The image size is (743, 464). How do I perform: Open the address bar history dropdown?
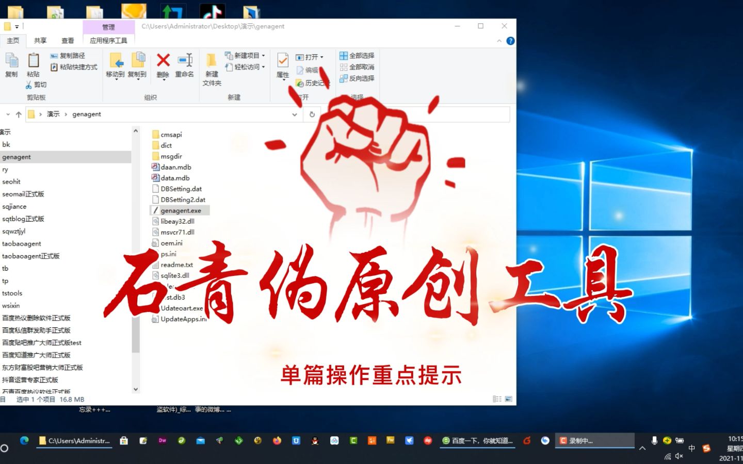click(294, 114)
